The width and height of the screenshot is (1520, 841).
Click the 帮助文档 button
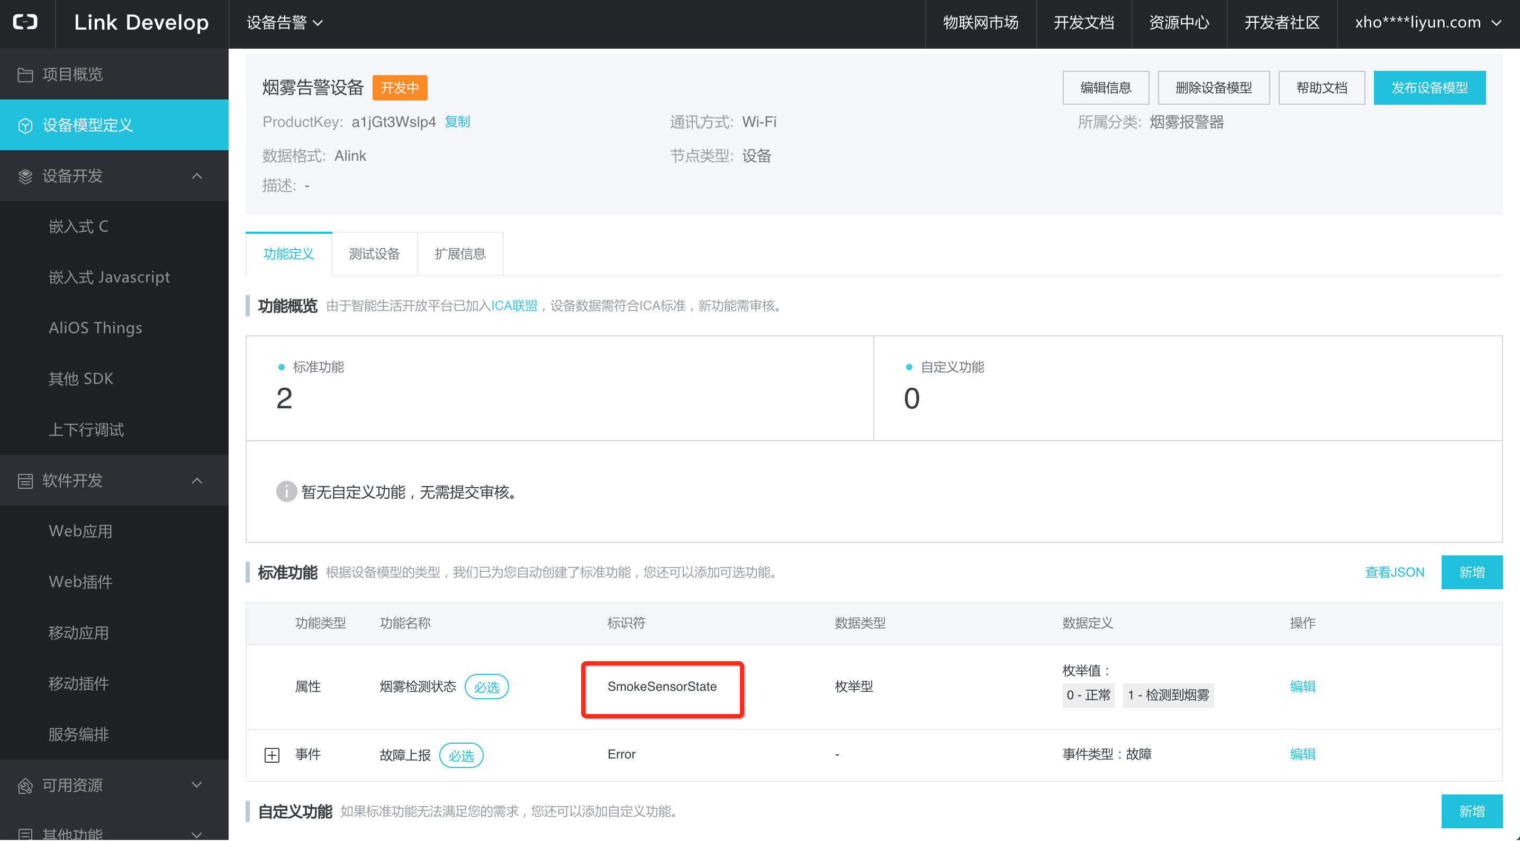1322,88
